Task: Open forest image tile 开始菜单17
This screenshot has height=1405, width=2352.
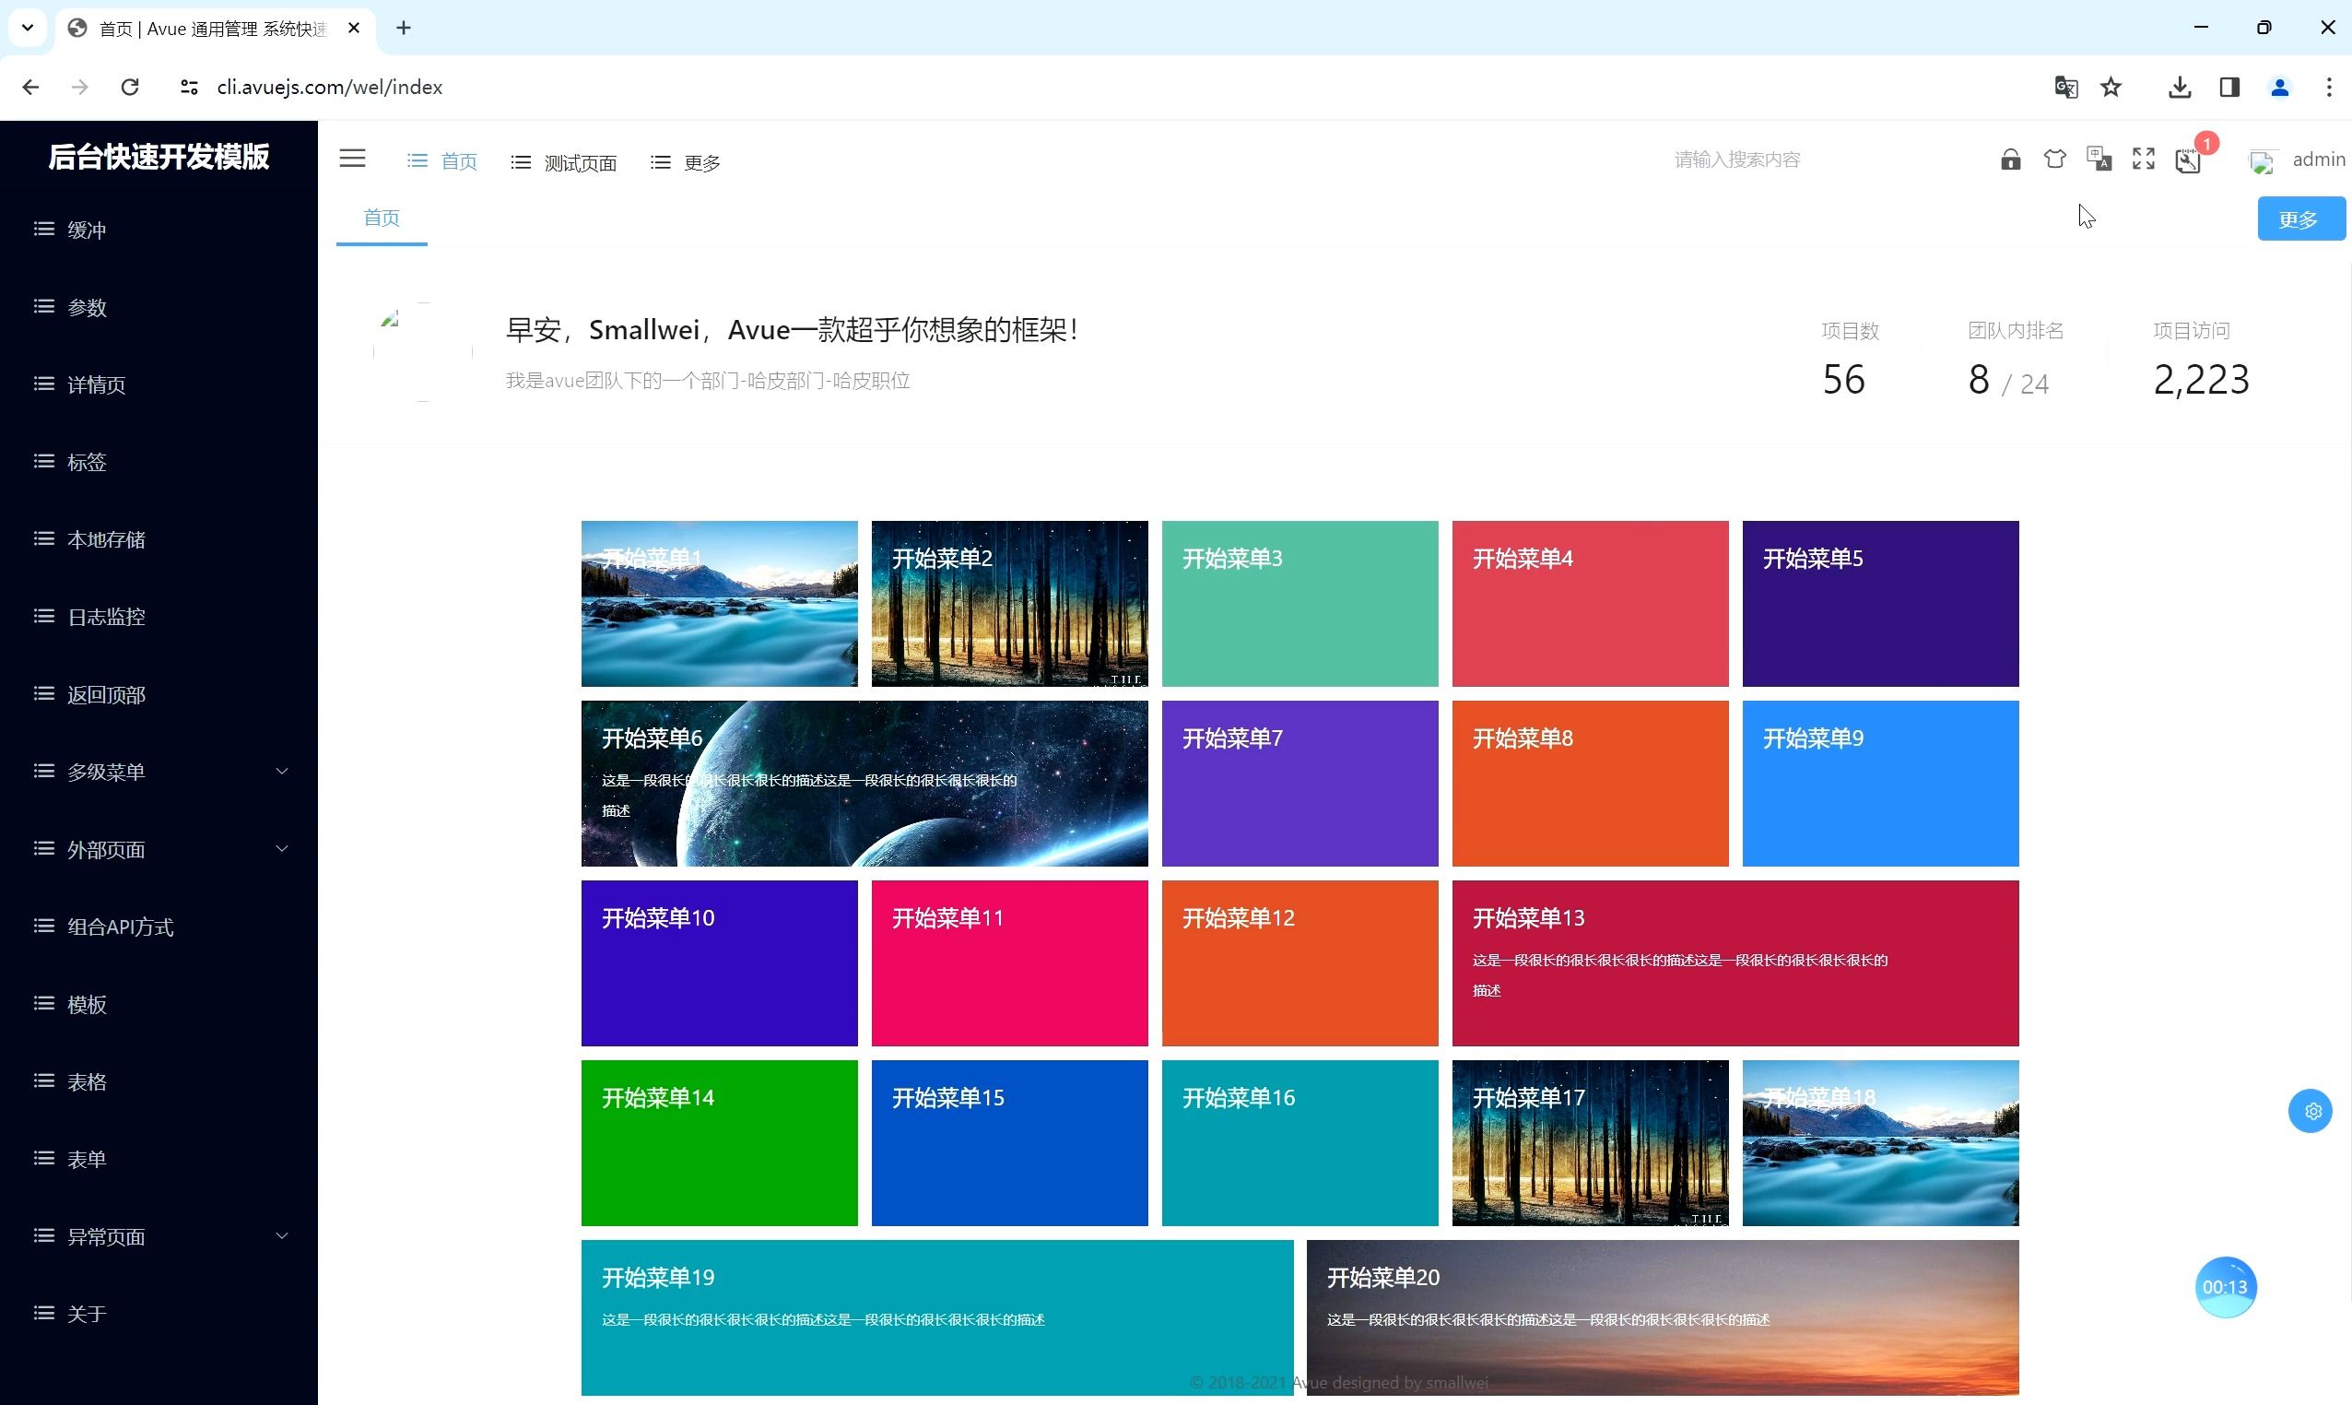Action: [1590, 1143]
